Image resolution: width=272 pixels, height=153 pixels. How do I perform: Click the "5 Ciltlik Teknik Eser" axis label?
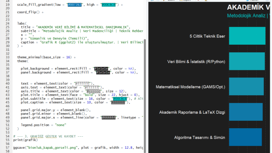click(x=207, y=36)
